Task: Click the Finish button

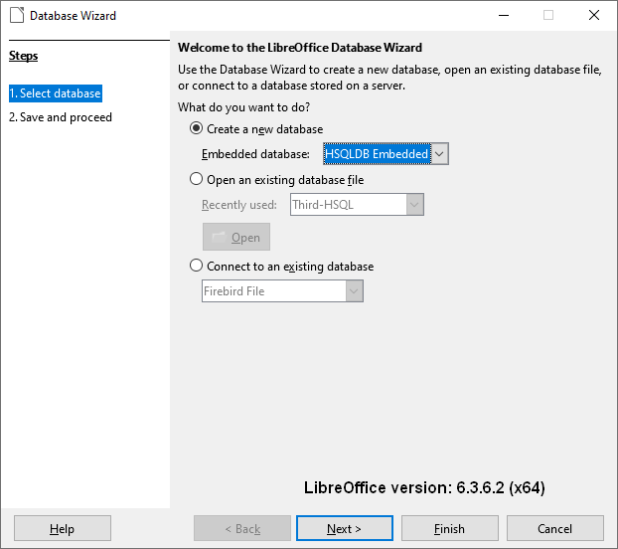Action: point(449,529)
